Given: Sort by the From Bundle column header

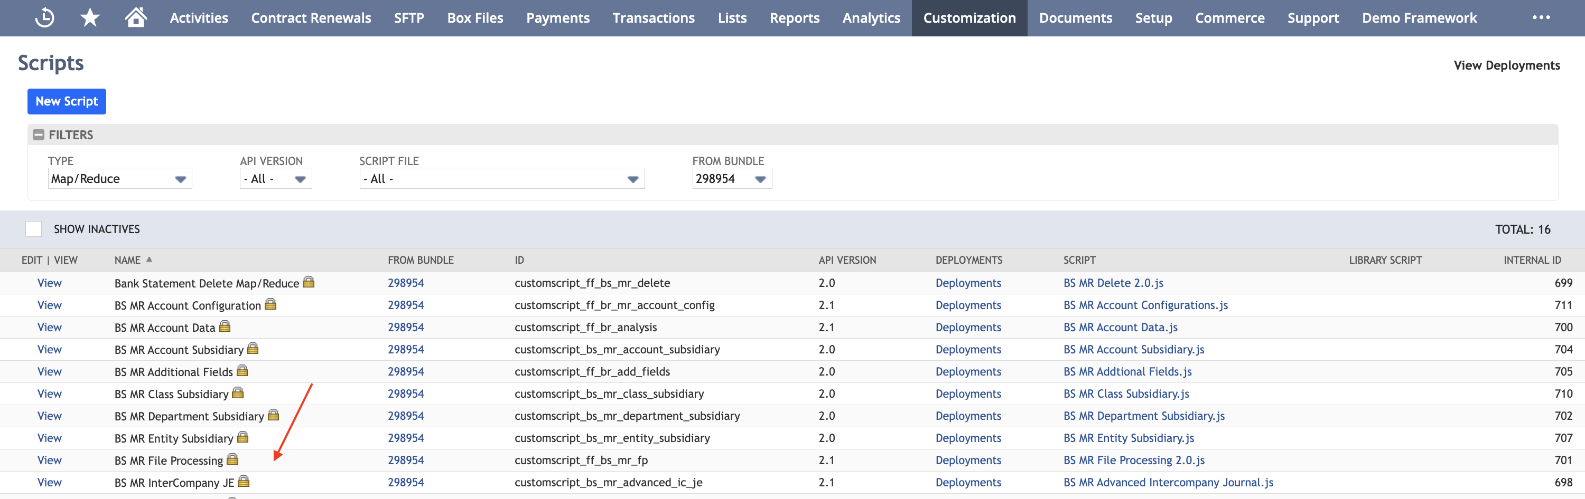Looking at the screenshot, I should [x=420, y=260].
